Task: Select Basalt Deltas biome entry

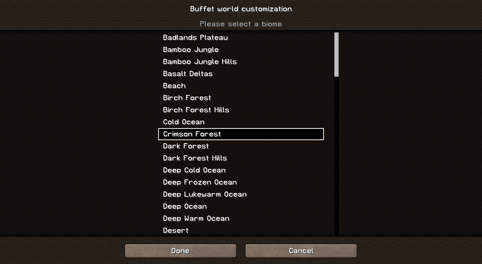Action: tap(188, 74)
